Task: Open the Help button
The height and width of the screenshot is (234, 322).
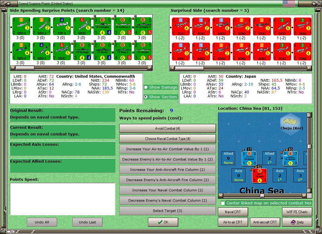Action: [x=297, y=222]
